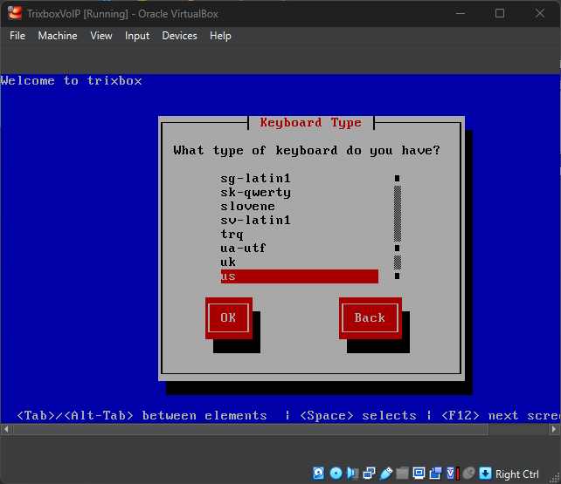Open the Machine menu
The height and width of the screenshot is (484, 561).
(x=58, y=36)
